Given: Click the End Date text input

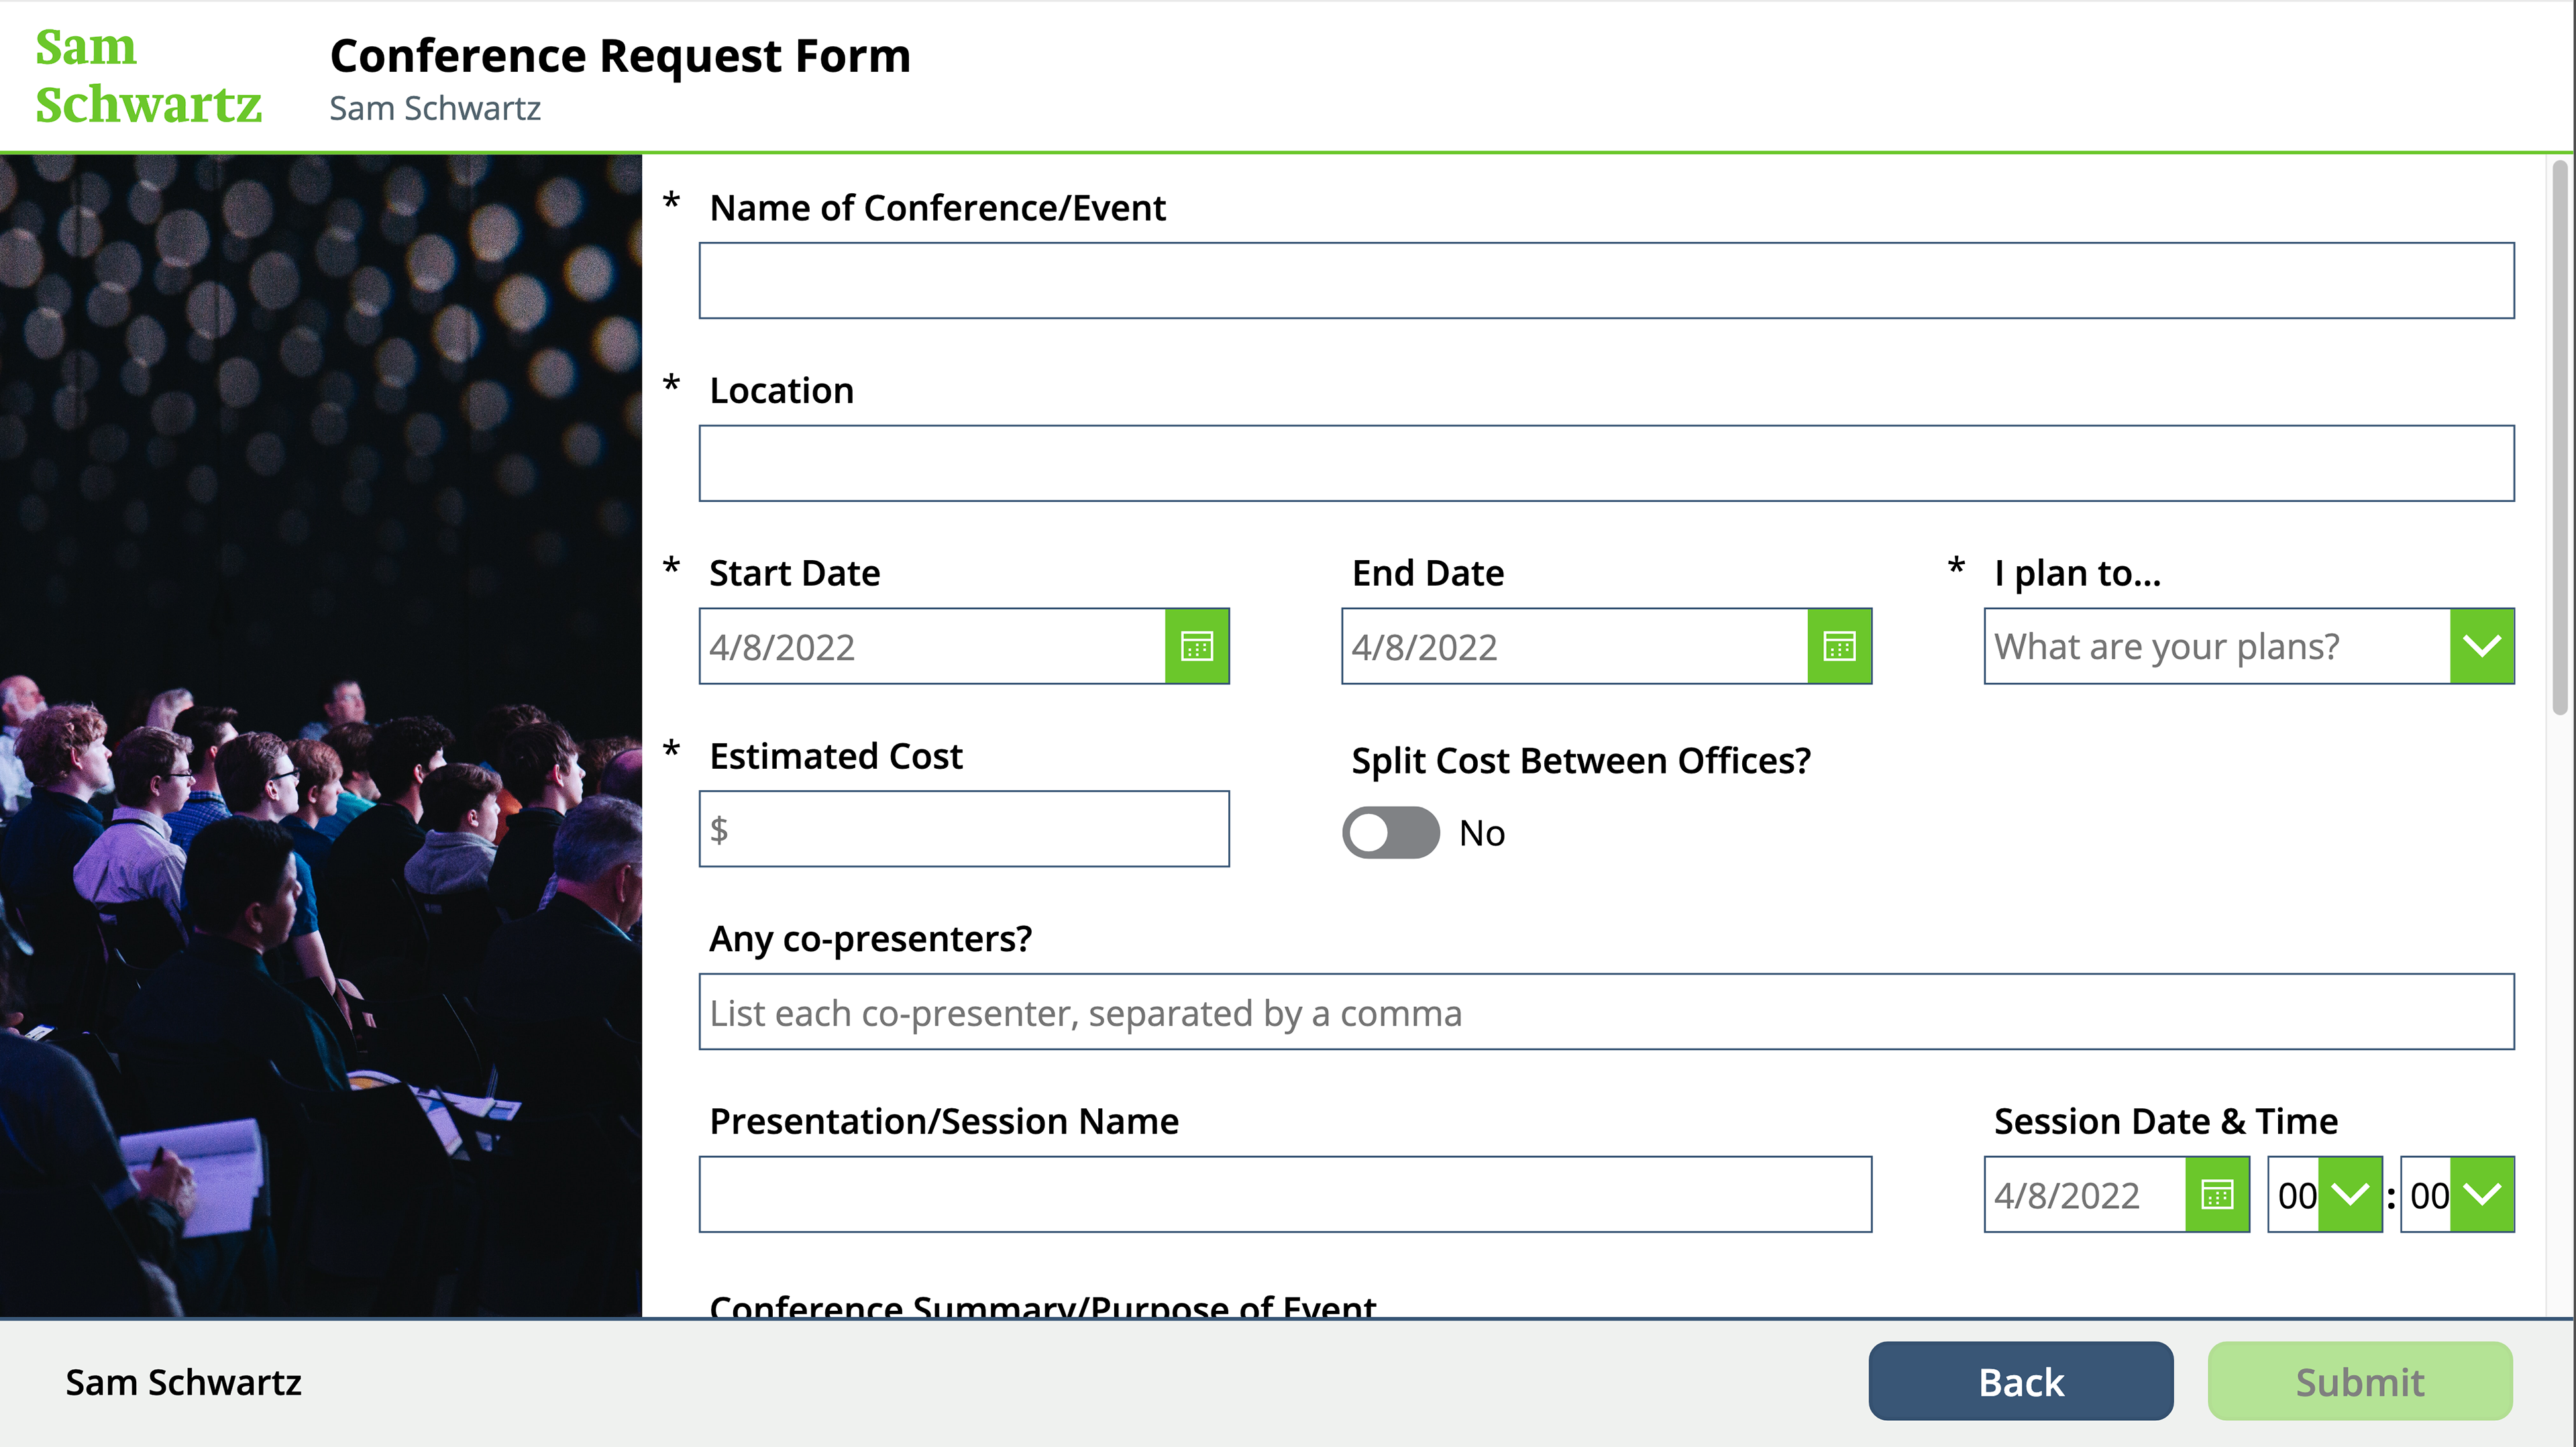Looking at the screenshot, I should (x=1574, y=646).
